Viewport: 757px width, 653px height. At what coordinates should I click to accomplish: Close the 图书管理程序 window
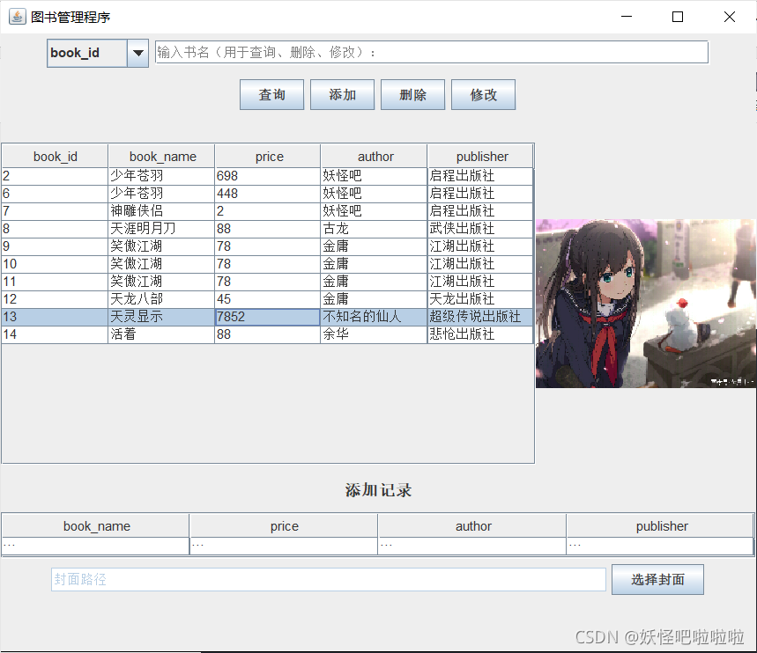(730, 17)
